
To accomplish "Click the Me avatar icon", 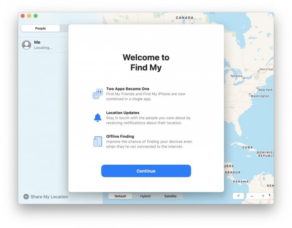I will (26, 45).
